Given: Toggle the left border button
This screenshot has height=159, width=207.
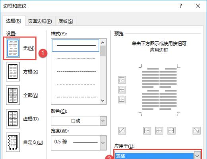Looking at the screenshot, I should (147, 131).
